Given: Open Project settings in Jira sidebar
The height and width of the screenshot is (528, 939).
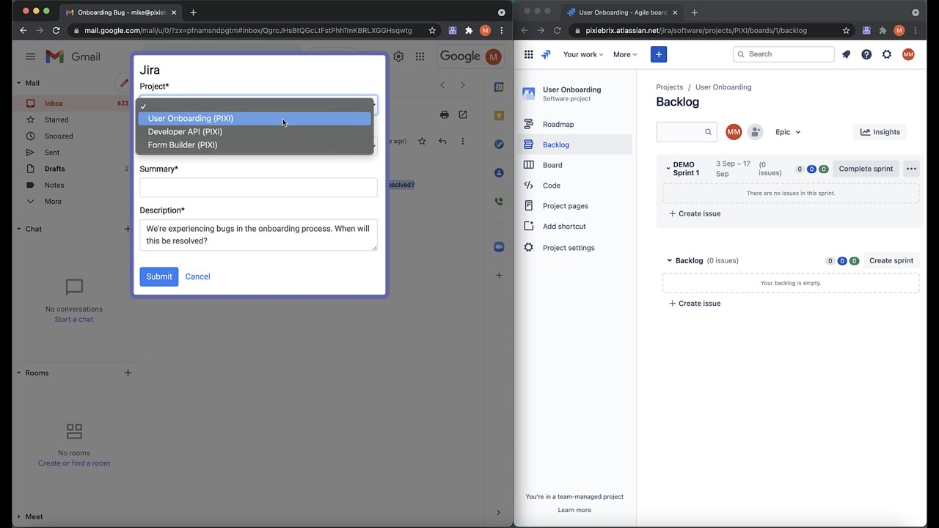Looking at the screenshot, I should click(x=575, y=248).
